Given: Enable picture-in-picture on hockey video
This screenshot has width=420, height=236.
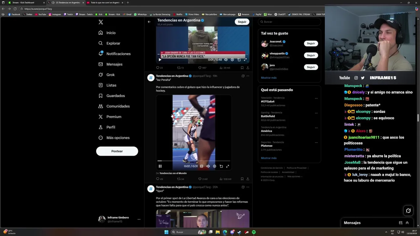Looking at the screenshot, I should tap(221, 166).
